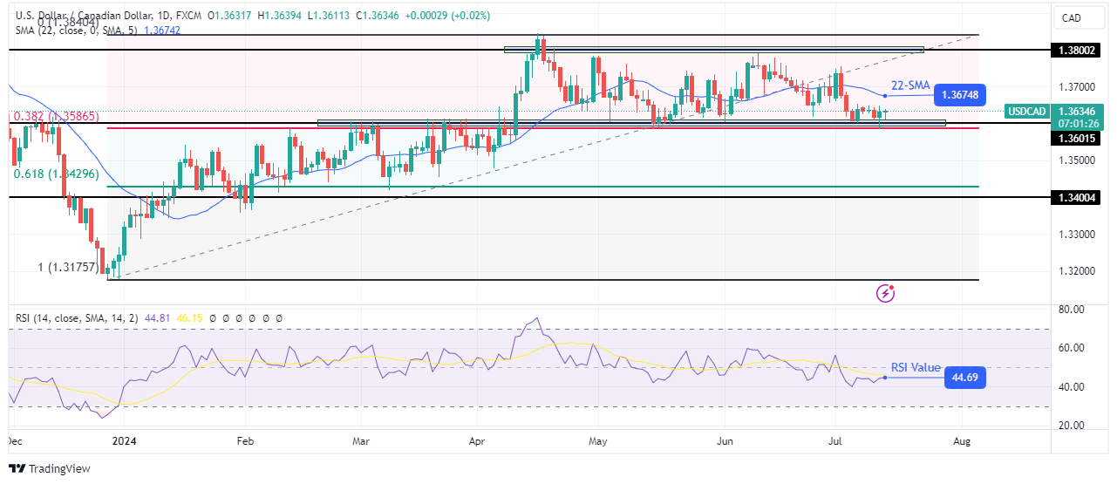Click the RSI axis value 40.00
This screenshot has width=1117, height=484.
pyautogui.click(x=1071, y=387)
